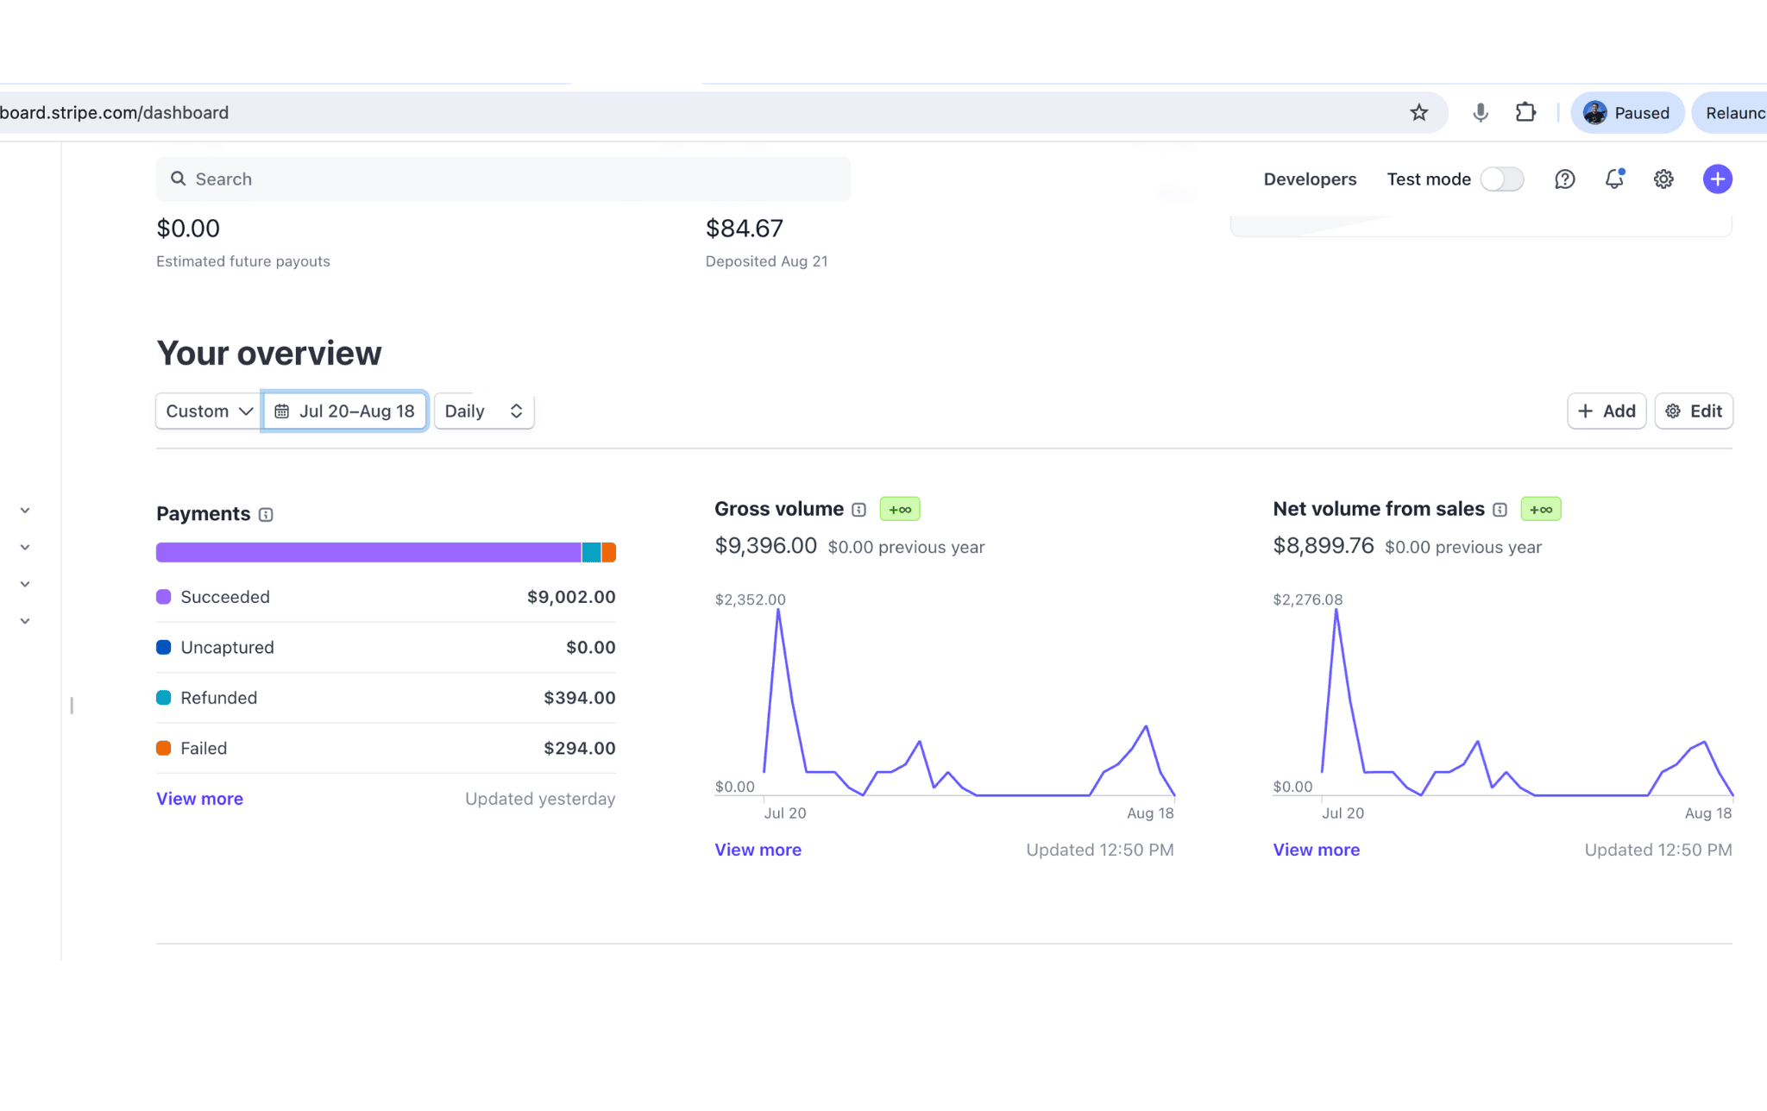Click the Search input field
The width and height of the screenshot is (1767, 1111).
503,179
